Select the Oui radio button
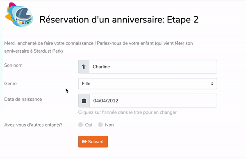 pyautogui.click(x=80, y=125)
